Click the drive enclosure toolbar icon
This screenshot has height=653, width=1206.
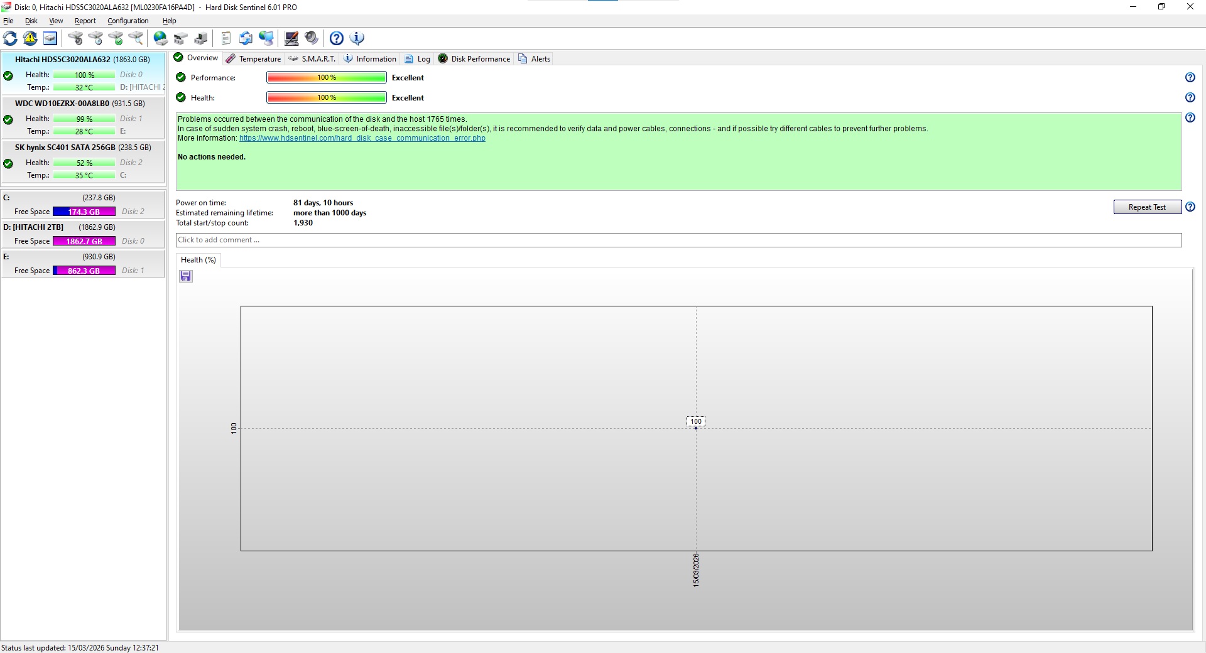click(181, 38)
